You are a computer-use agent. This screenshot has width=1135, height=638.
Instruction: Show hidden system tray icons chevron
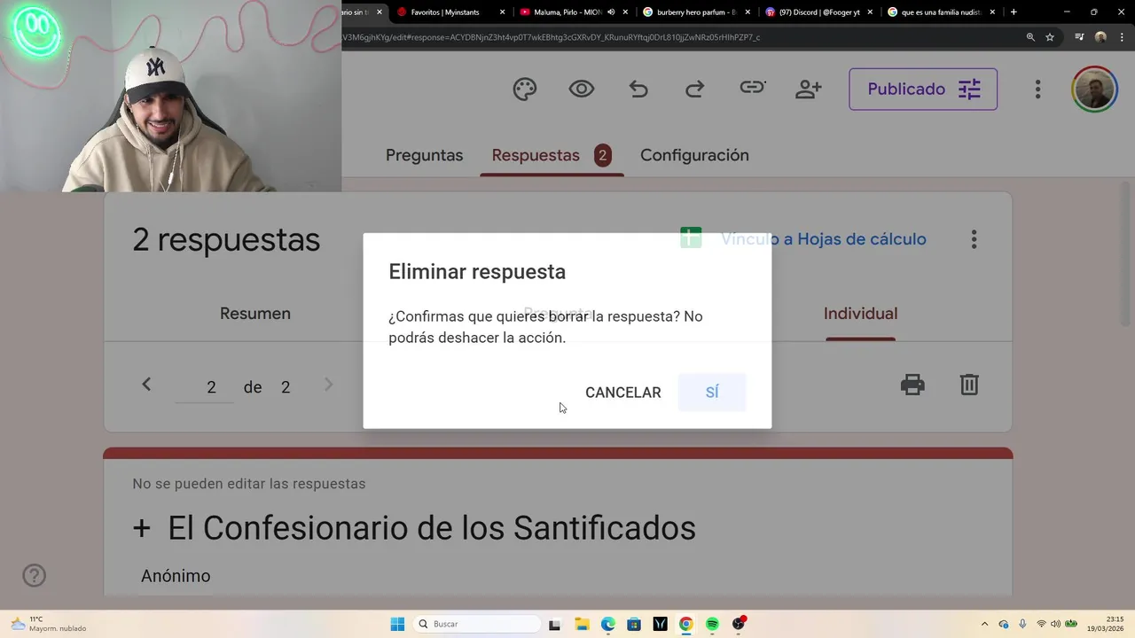tap(984, 624)
